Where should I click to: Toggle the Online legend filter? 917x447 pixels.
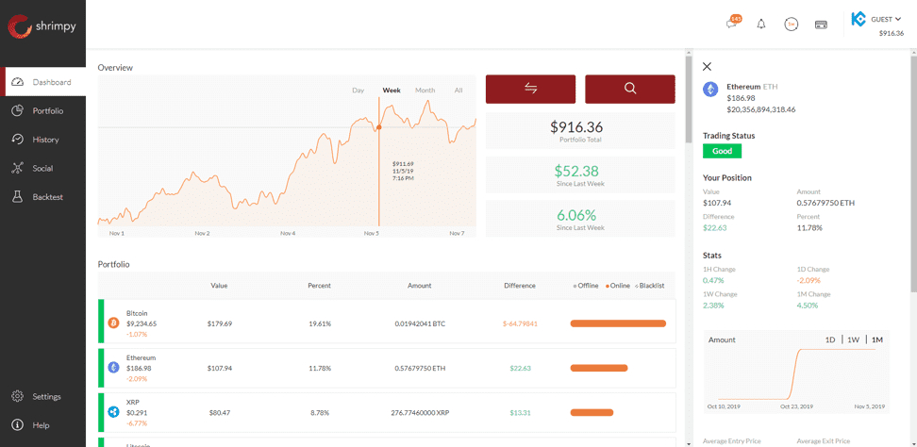(619, 286)
